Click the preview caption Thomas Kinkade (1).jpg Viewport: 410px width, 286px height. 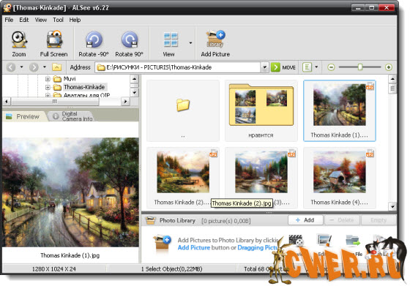(70, 255)
